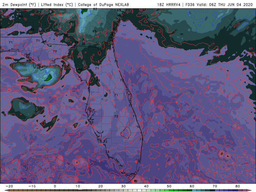This screenshot has width=256, height=192.
Task: Click the '40' color scale label
Action: click(146, 186)
